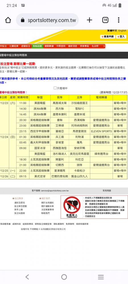Viewport: 128px width, 284px height.
Task: Open Android recent apps icon
Action: click(101, 277)
